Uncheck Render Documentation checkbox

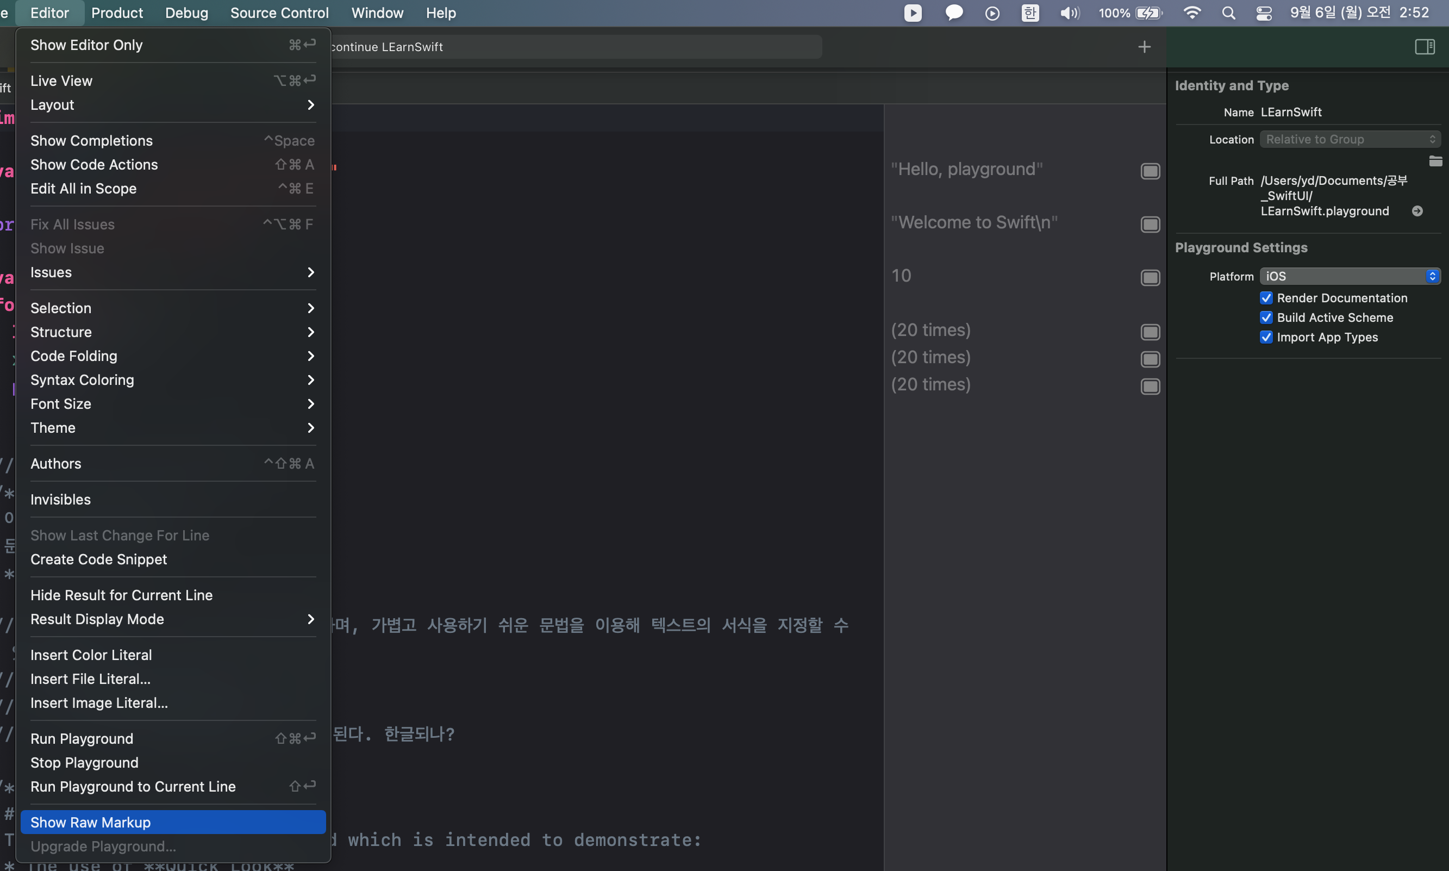1266,298
